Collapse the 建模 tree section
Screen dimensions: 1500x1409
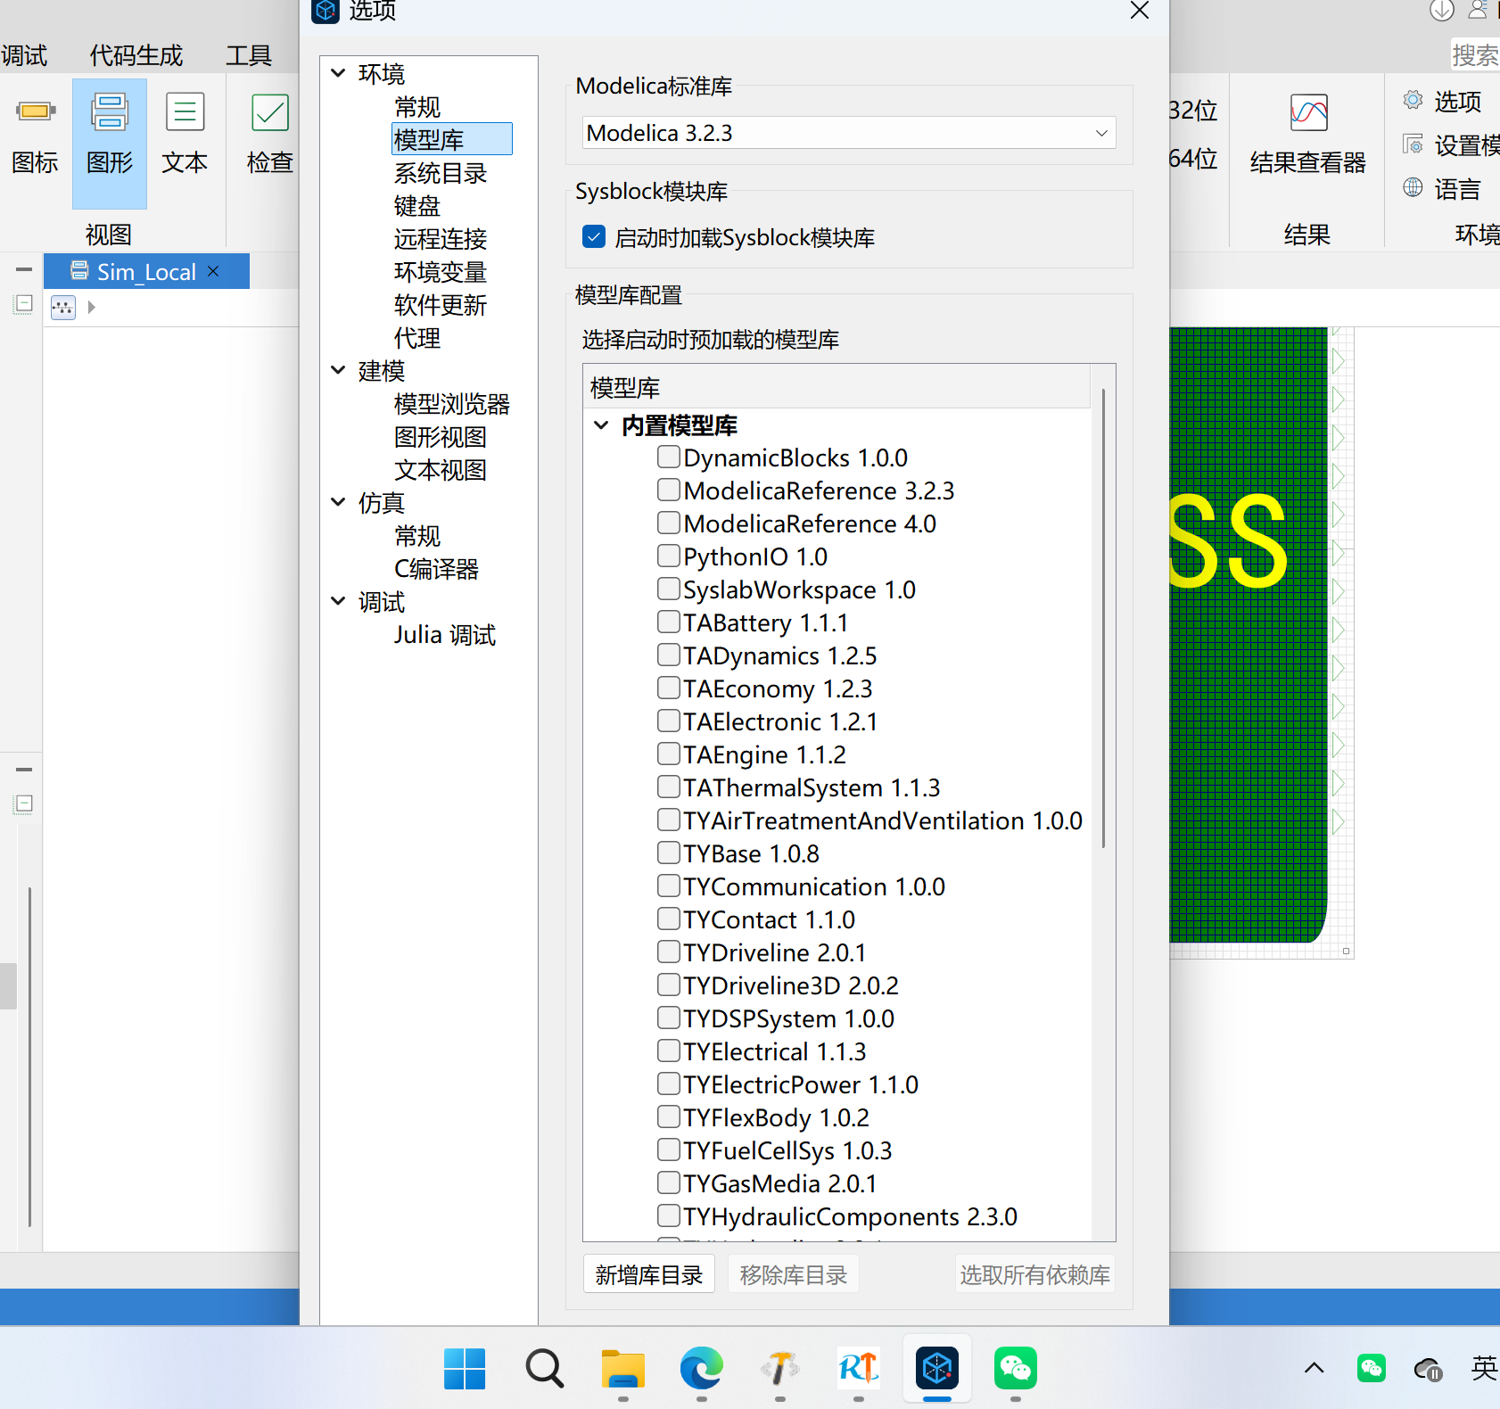pos(339,370)
